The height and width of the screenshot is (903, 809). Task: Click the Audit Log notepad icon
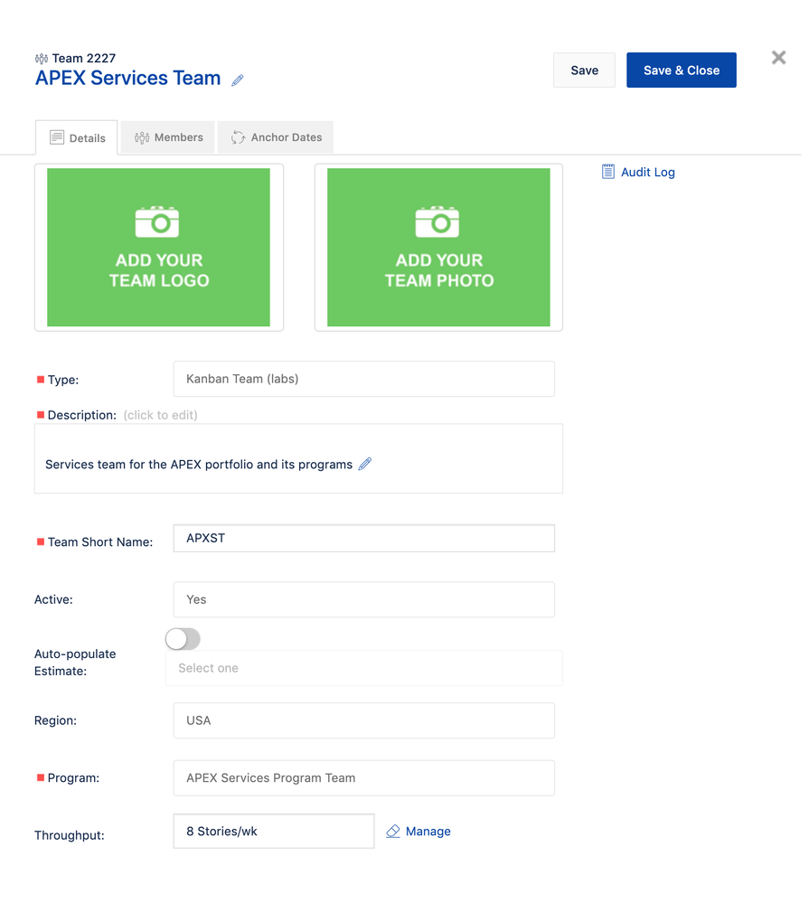click(x=608, y=172)
